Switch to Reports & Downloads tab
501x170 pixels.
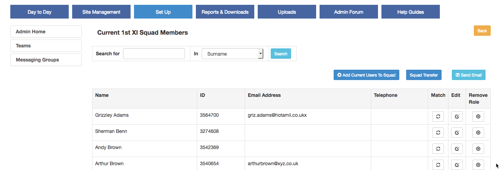225,12
